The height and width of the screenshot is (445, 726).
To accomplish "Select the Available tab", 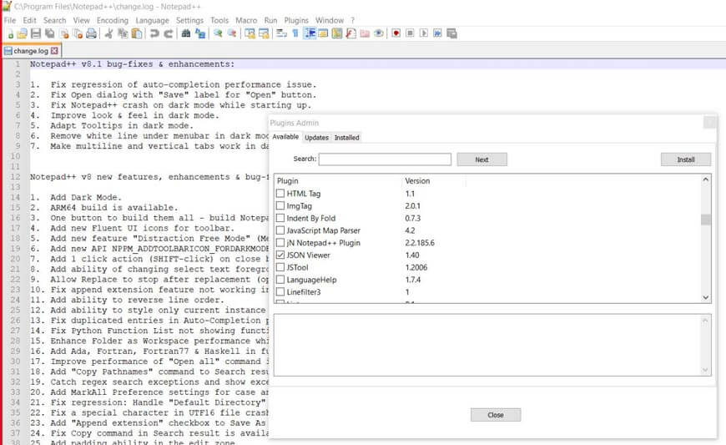I will tap(285, 137).
